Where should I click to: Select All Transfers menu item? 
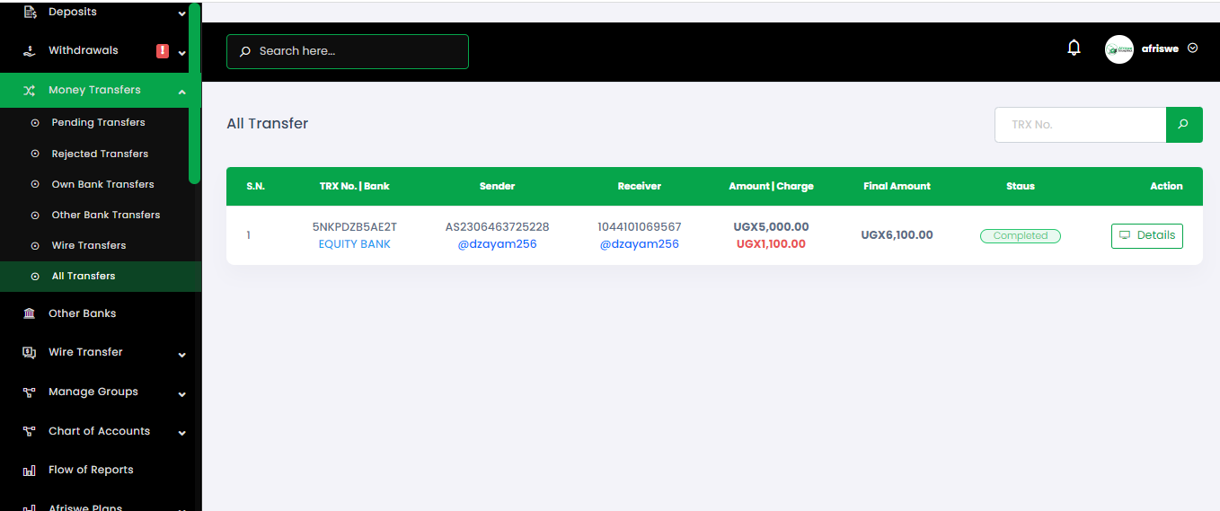pos(101,277)
